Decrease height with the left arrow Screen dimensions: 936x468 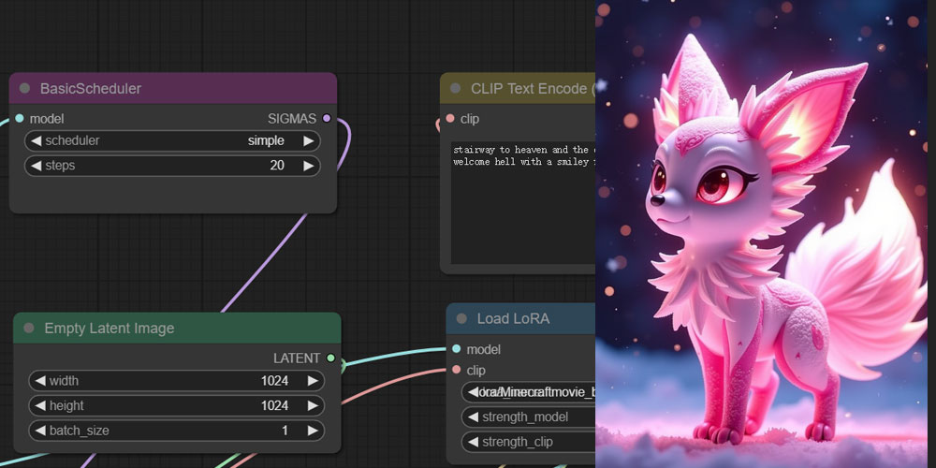[40, 405]
